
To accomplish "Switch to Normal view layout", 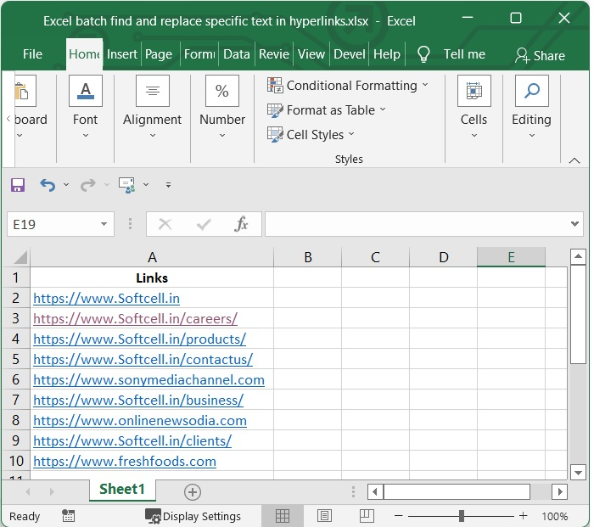I will tap(283, 516).
